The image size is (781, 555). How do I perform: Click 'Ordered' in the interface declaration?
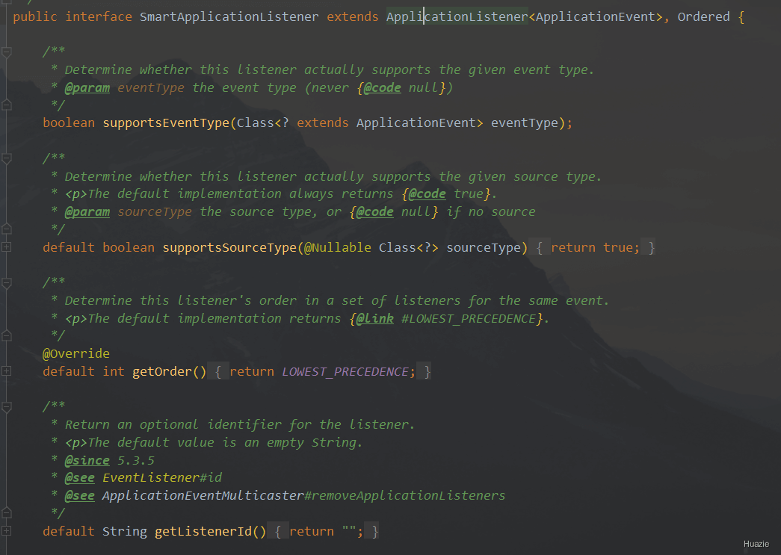coord(703,17)
